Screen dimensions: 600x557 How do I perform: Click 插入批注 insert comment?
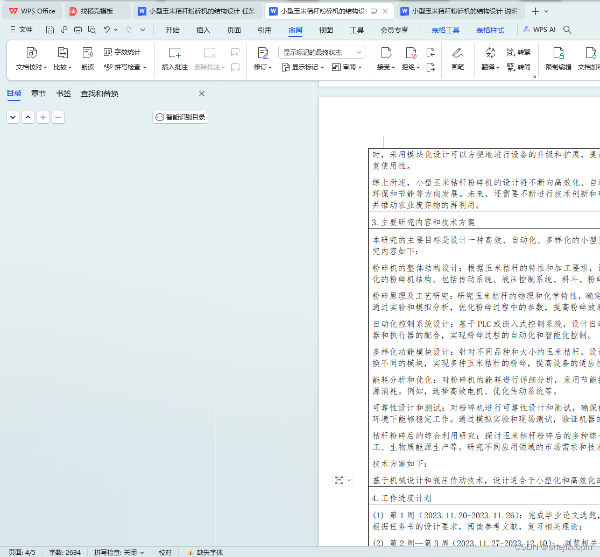click(x=174, y=59)
